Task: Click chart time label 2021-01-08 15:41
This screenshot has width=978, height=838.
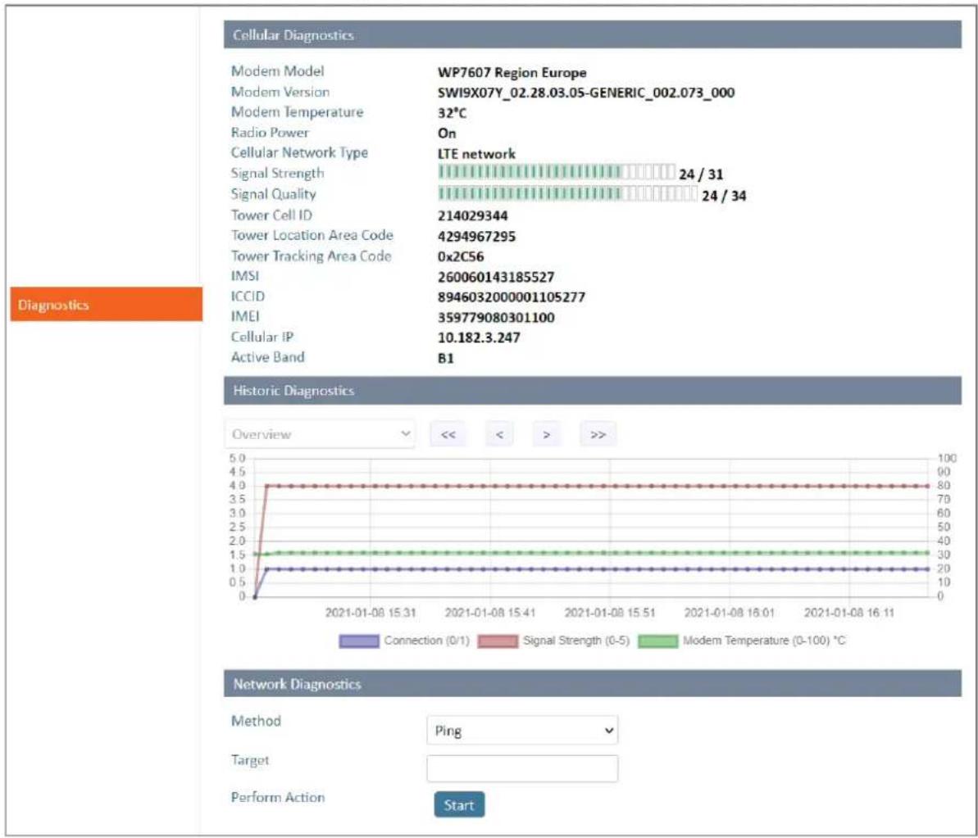Action: (490, 613)
